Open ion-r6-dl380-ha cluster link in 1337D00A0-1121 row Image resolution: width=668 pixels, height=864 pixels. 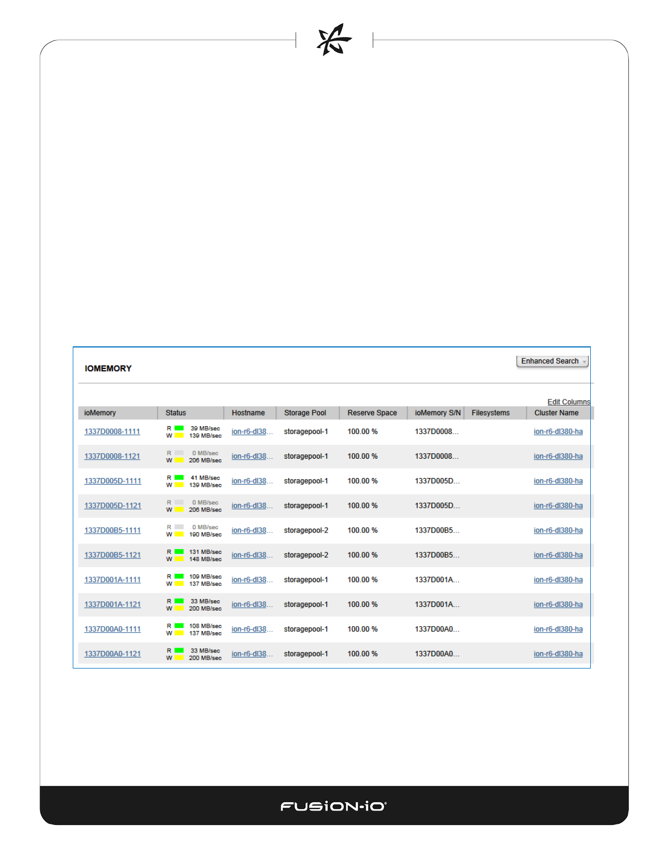tap(558, 654)
